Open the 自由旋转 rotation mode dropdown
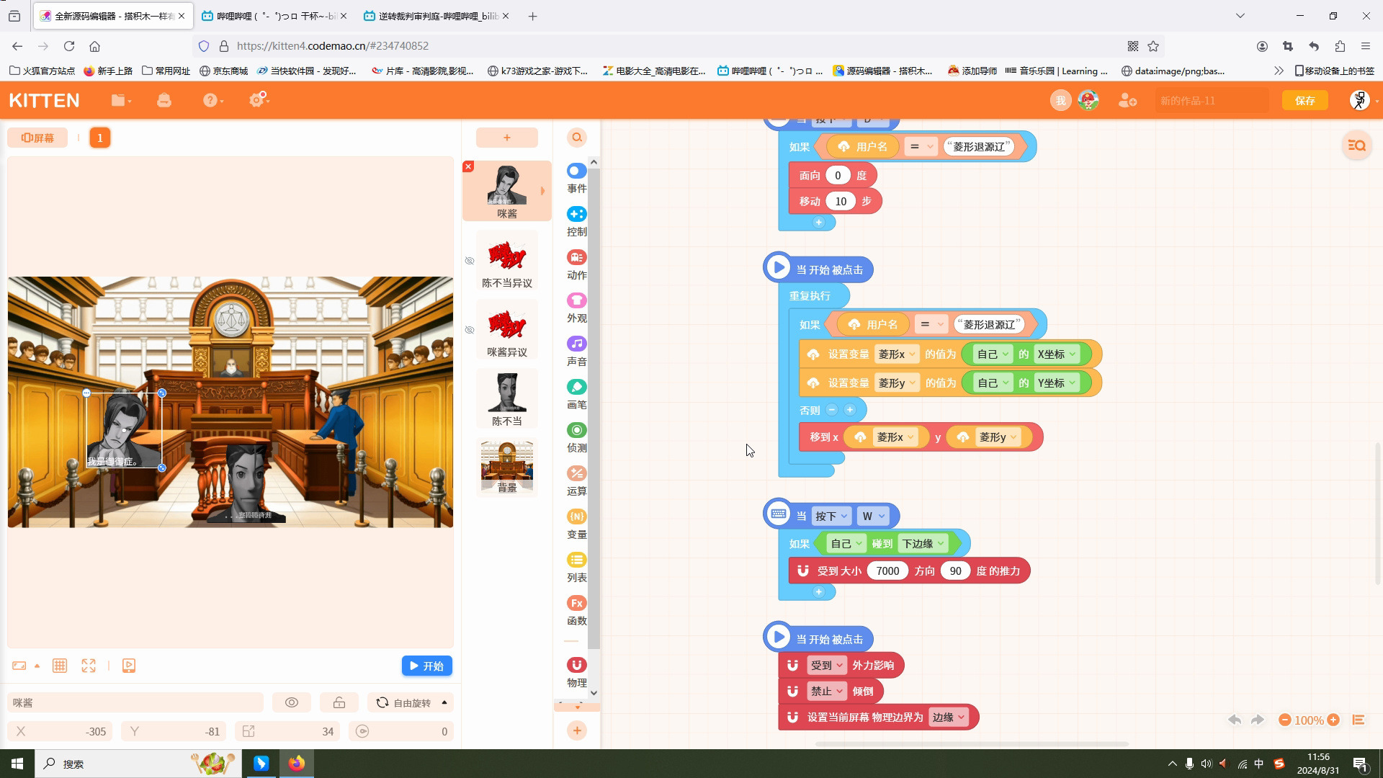 coord(411,702)
